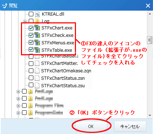
Task: Uncheck the STFxTable.exe checkbox
Action: (31, 50)
